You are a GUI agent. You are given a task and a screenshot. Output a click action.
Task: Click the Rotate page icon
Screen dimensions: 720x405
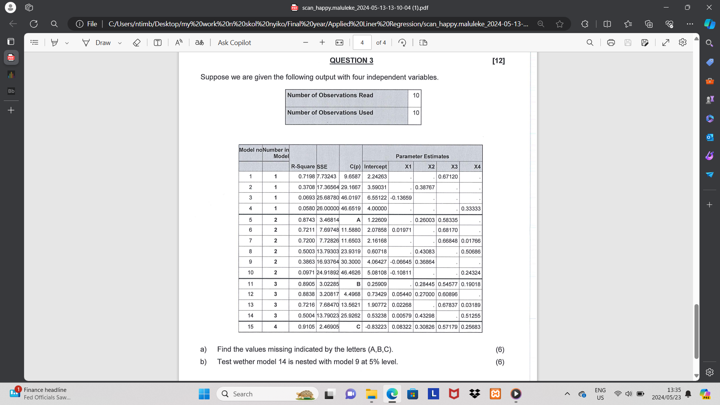coord(402,43)
